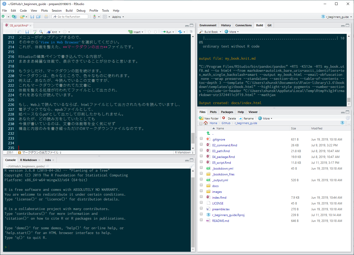Save the current document from main toolbar
This screenshot has width=354, height=255.
point(32,17)
